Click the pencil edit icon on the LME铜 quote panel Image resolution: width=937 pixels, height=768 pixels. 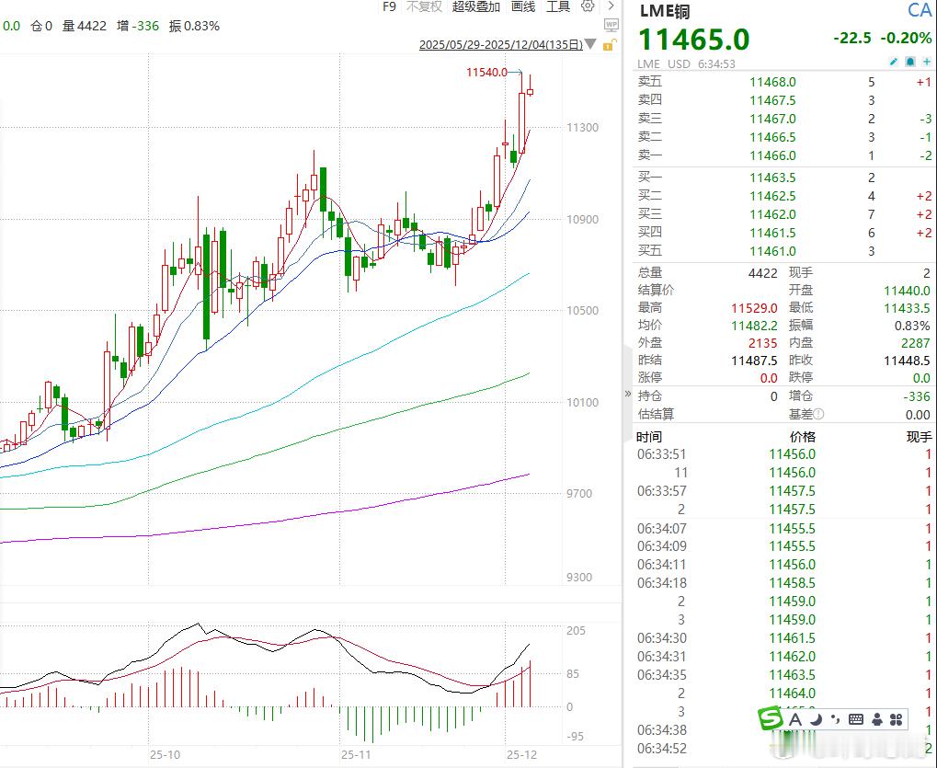pos(894,62)
